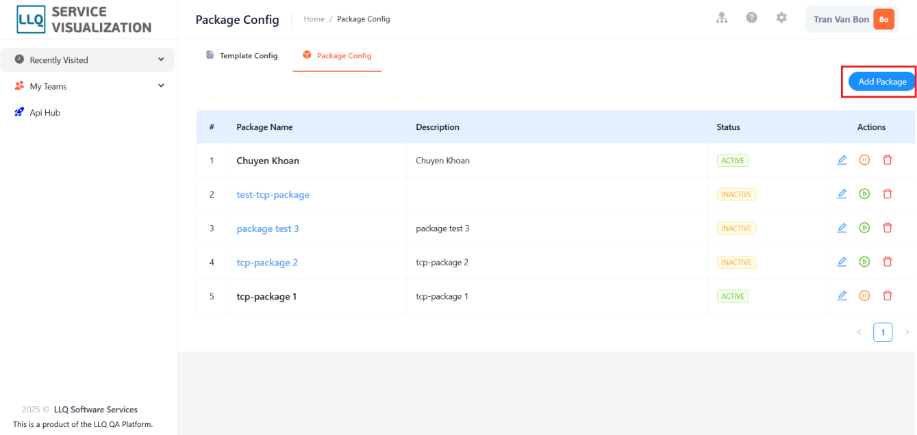Click the Add Package button

pos(882,81)
